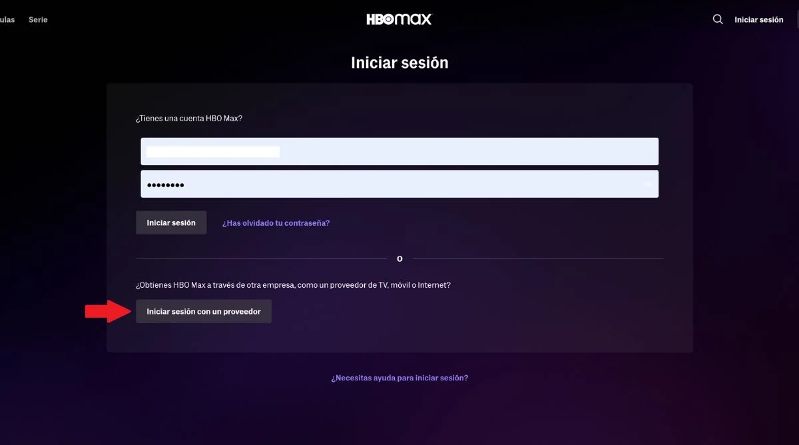This screenshot has width=799, height=445.
Task: Click the email input field
Action: (x=400, y=151)
